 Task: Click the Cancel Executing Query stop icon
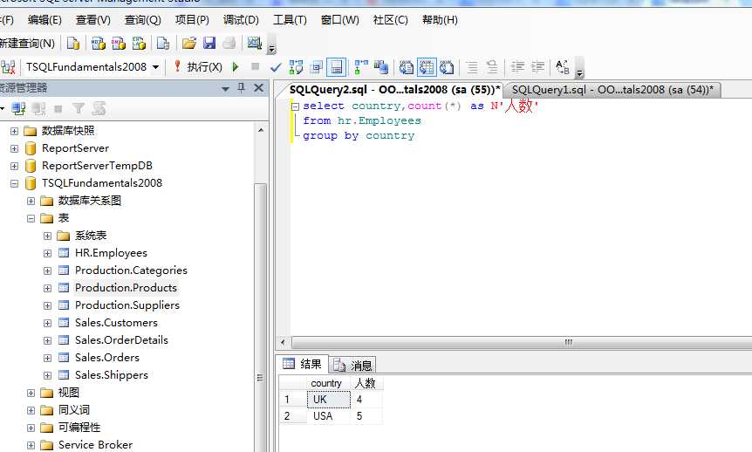pos(255,66)
